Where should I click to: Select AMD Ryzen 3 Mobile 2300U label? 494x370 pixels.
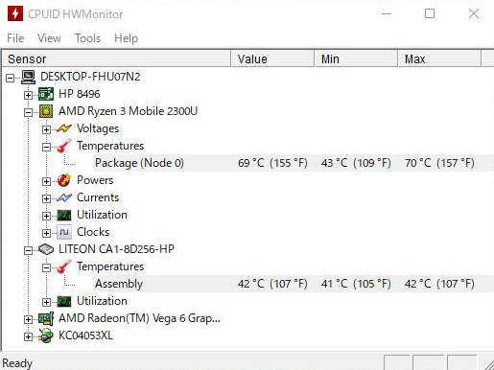click(x=128, y=111)
